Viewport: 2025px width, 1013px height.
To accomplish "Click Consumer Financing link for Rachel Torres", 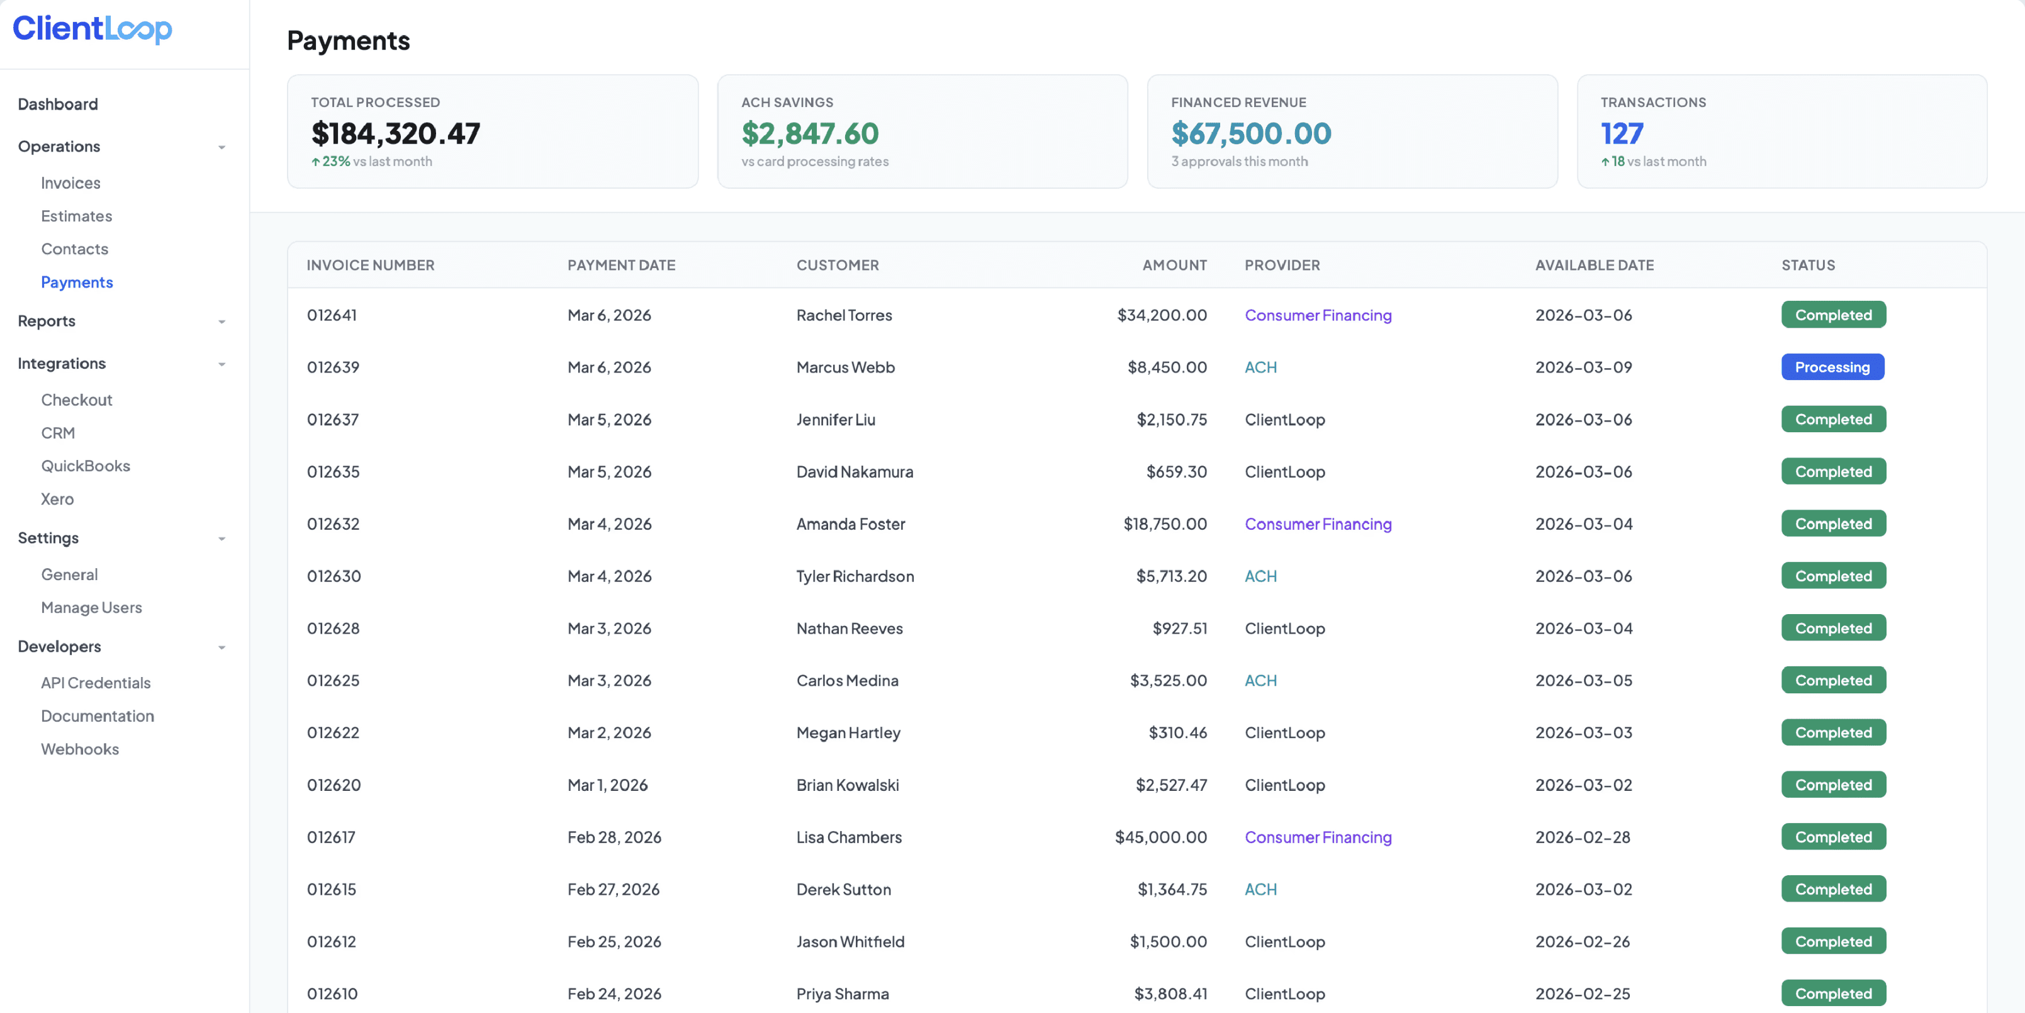I will [1318, 315].
